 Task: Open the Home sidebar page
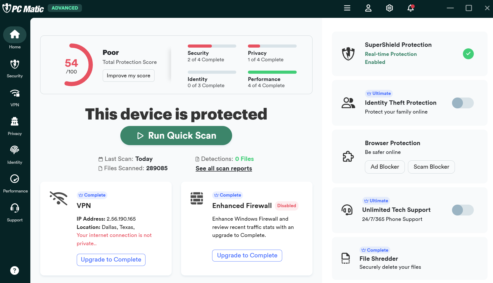pyautogui.click(x=15, y=38)
